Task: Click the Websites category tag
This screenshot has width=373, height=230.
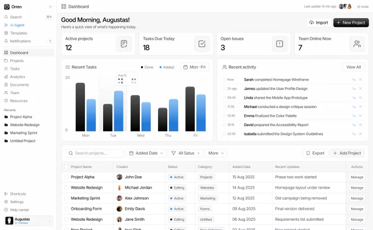Action: pos(207,188)
